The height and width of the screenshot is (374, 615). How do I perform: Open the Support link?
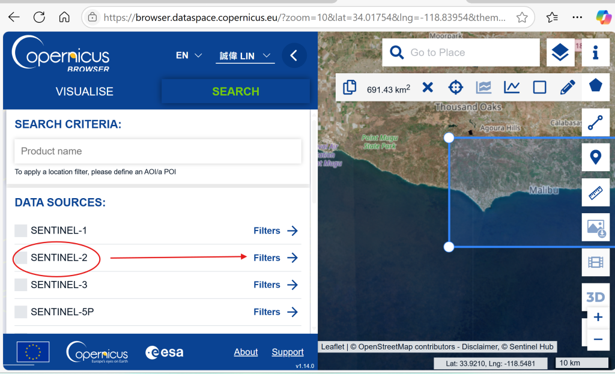point(288,352)
